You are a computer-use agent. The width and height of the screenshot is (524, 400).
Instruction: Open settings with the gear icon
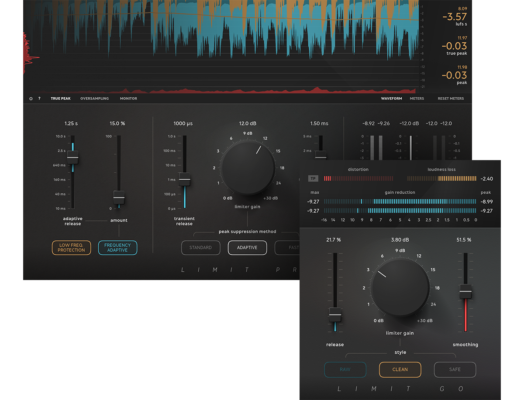(x=31, y=99)
